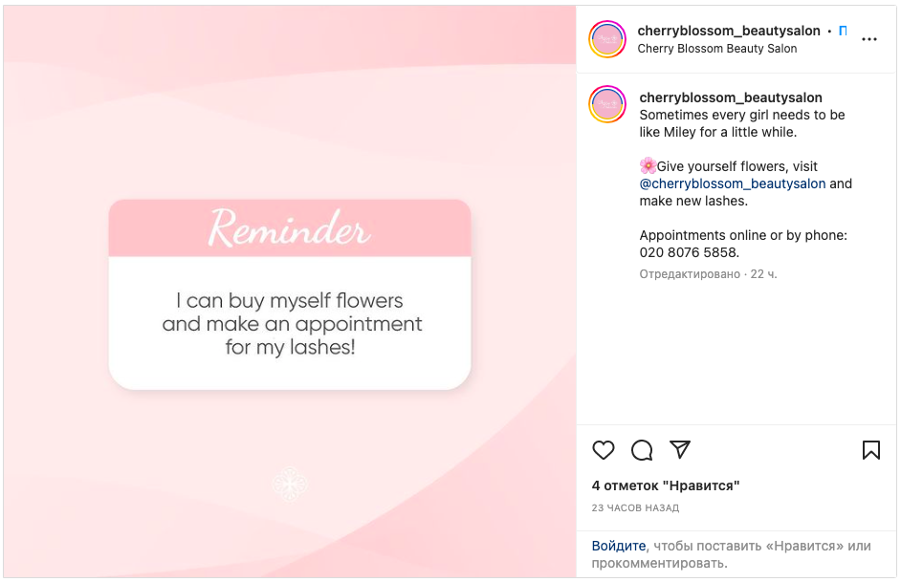Click the flower logo watermark on the image
The height and width of the screenshot is (582, 901).
[x=290, y=485]
